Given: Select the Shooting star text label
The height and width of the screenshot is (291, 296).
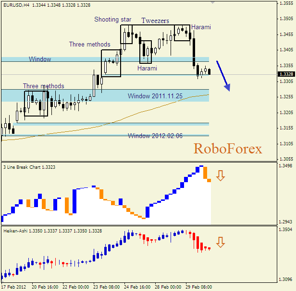Looking at the screenshot, I should click(x=112, y=19).
